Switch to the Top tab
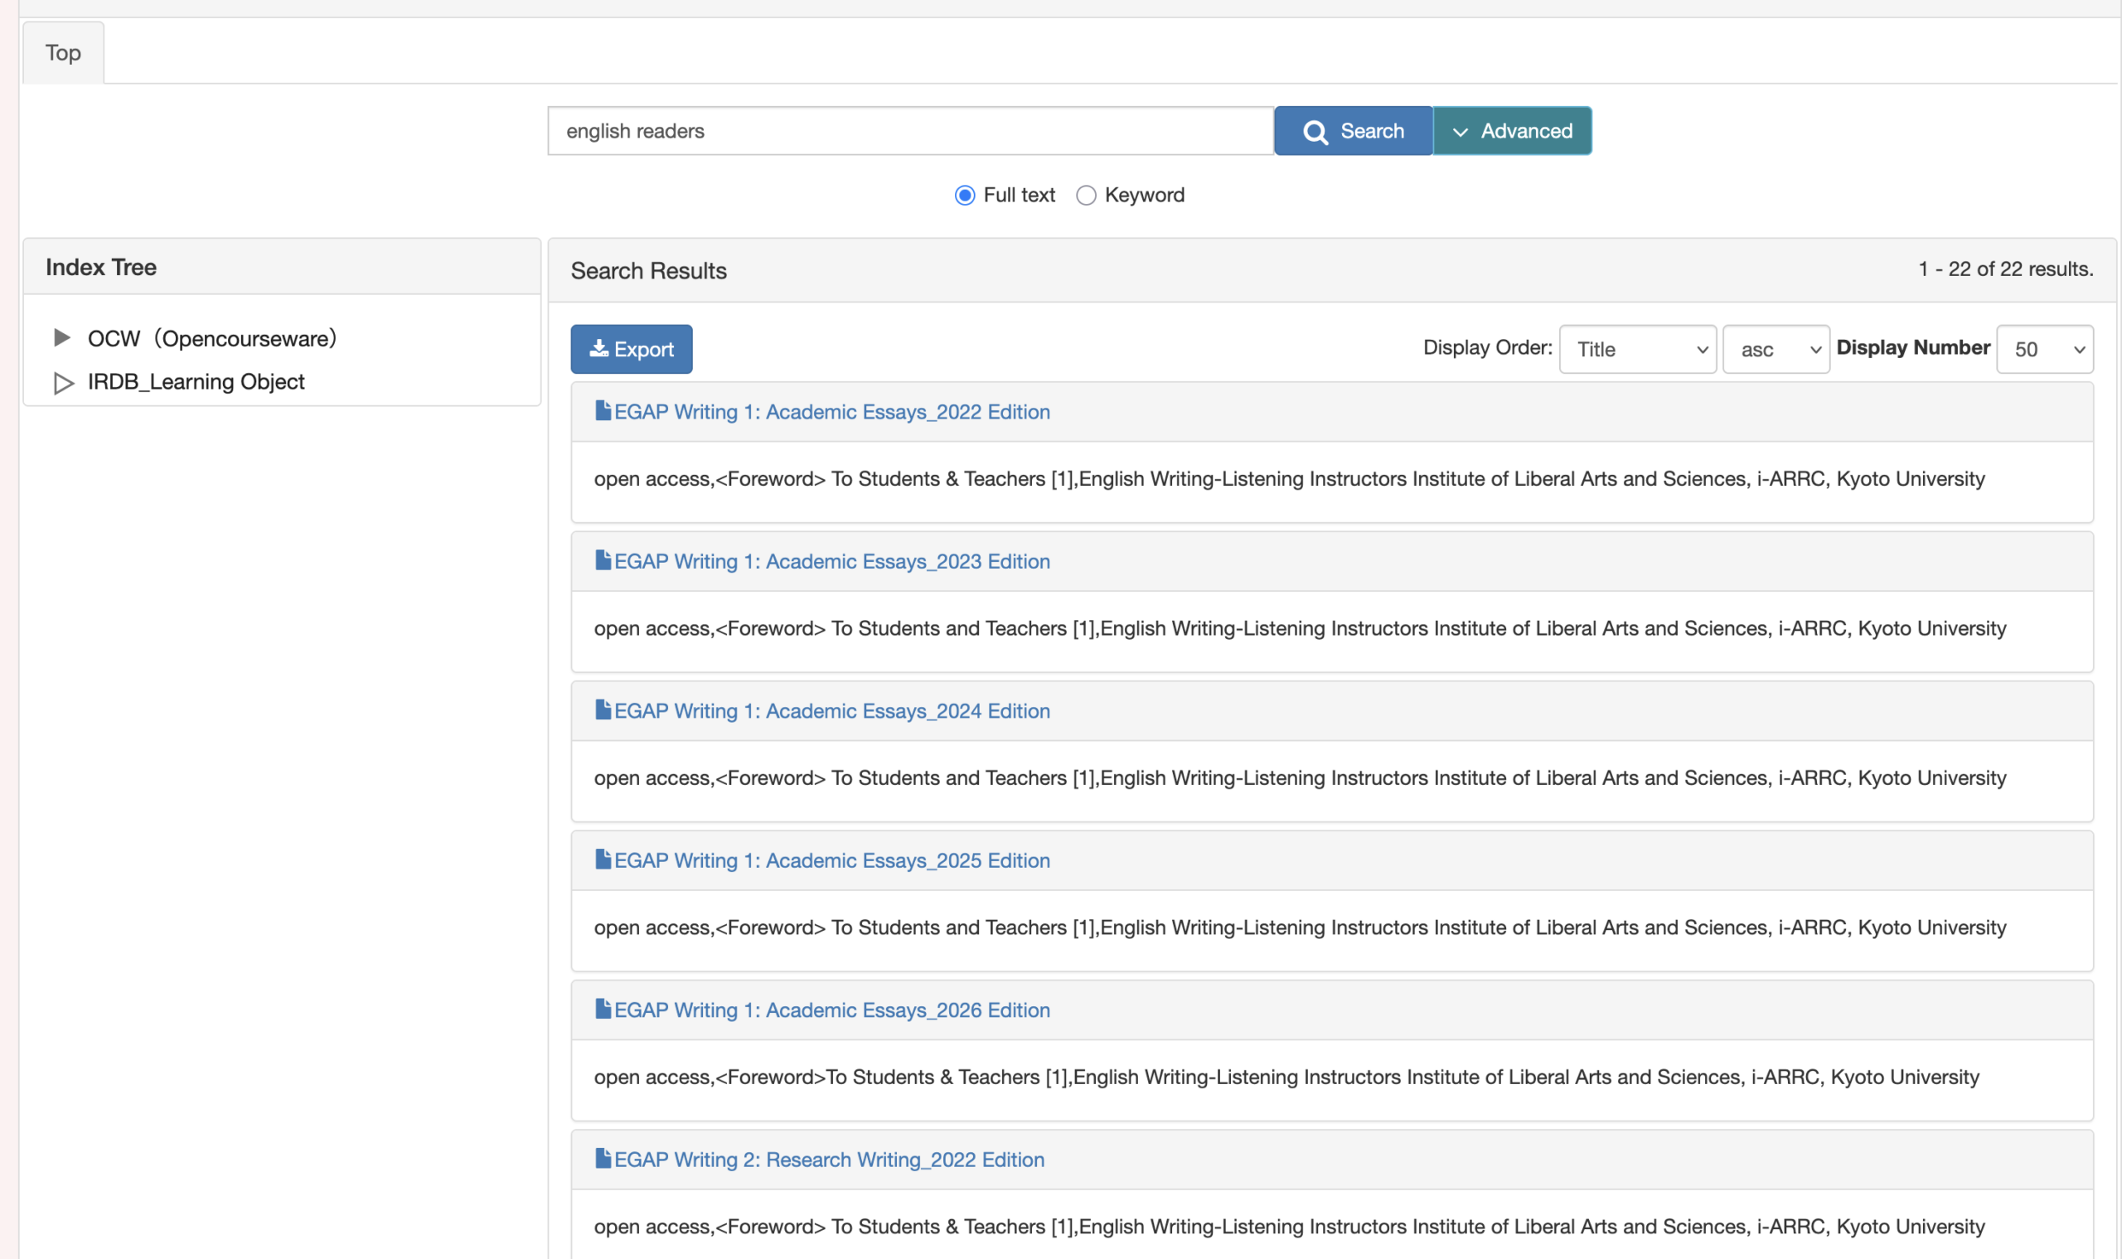The width and height of the screenshot is (2122, 1259). 64,53
